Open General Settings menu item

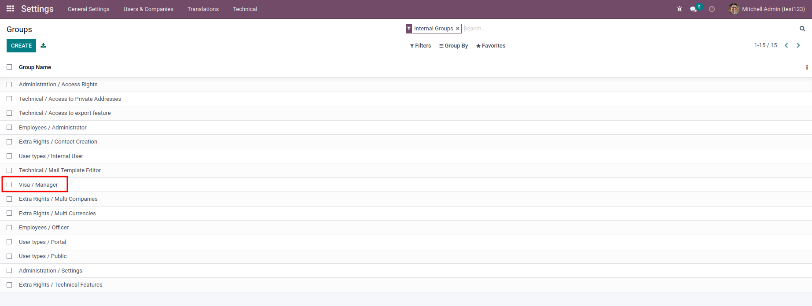88,9
